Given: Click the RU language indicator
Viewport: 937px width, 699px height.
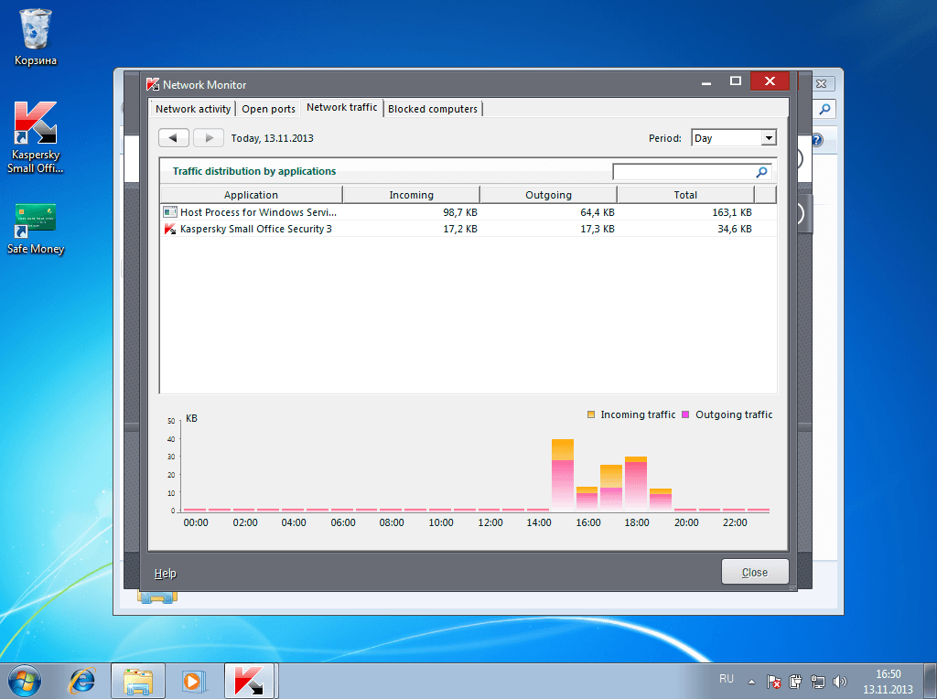Looking at the screenshot, I should (x=726, y=679).
